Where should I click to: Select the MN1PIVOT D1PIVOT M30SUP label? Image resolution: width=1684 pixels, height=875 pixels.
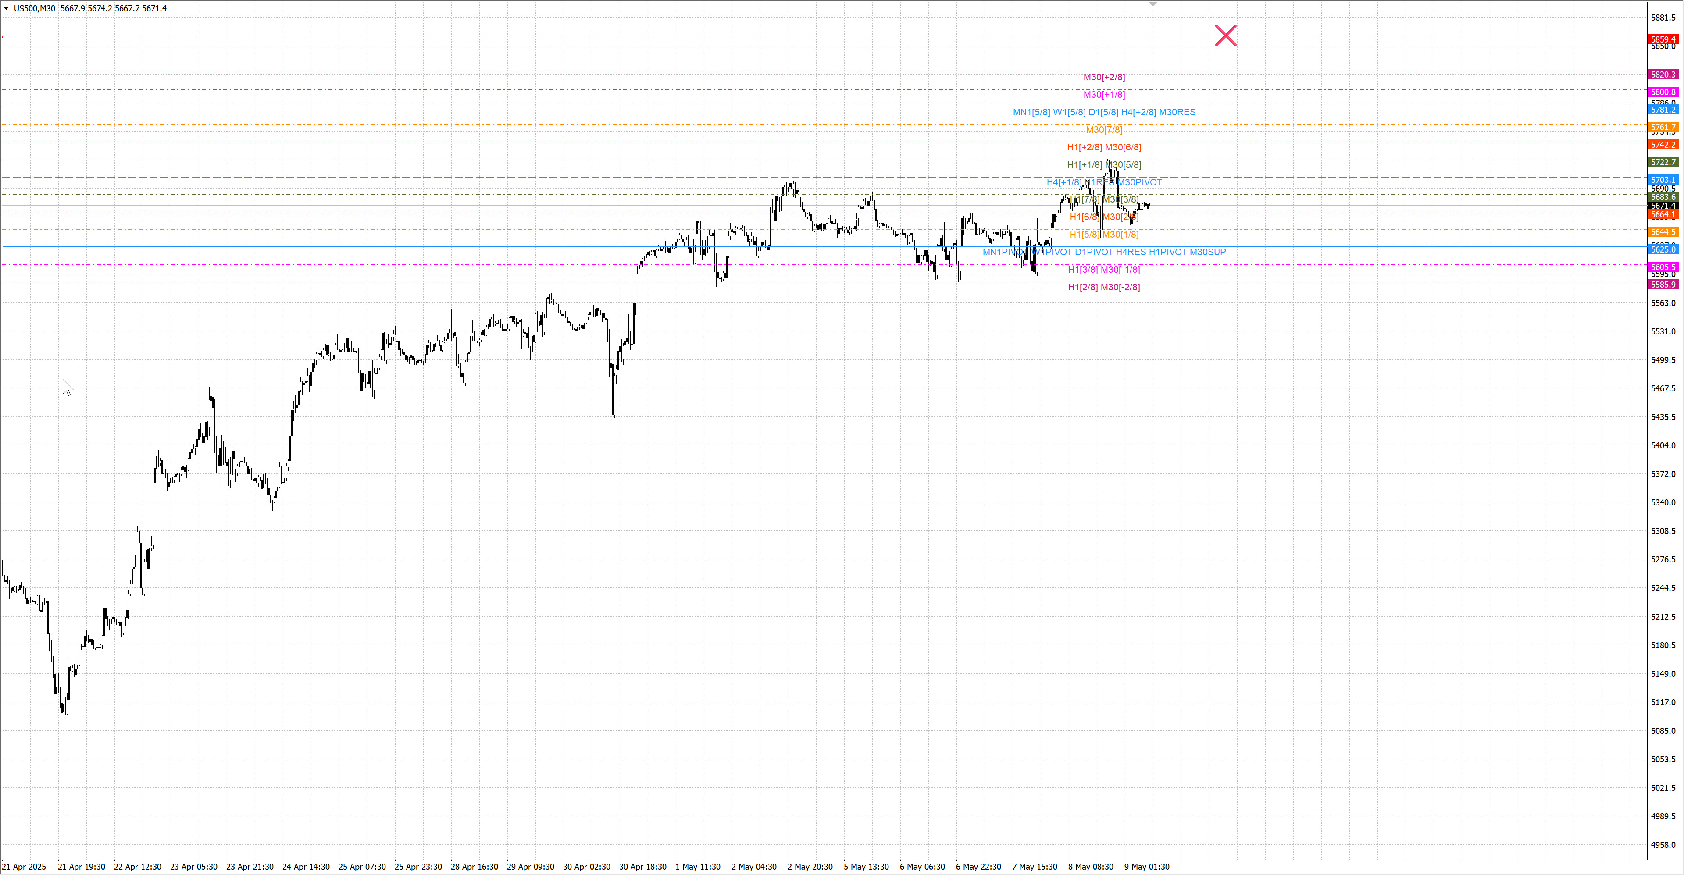(1103, 252)
